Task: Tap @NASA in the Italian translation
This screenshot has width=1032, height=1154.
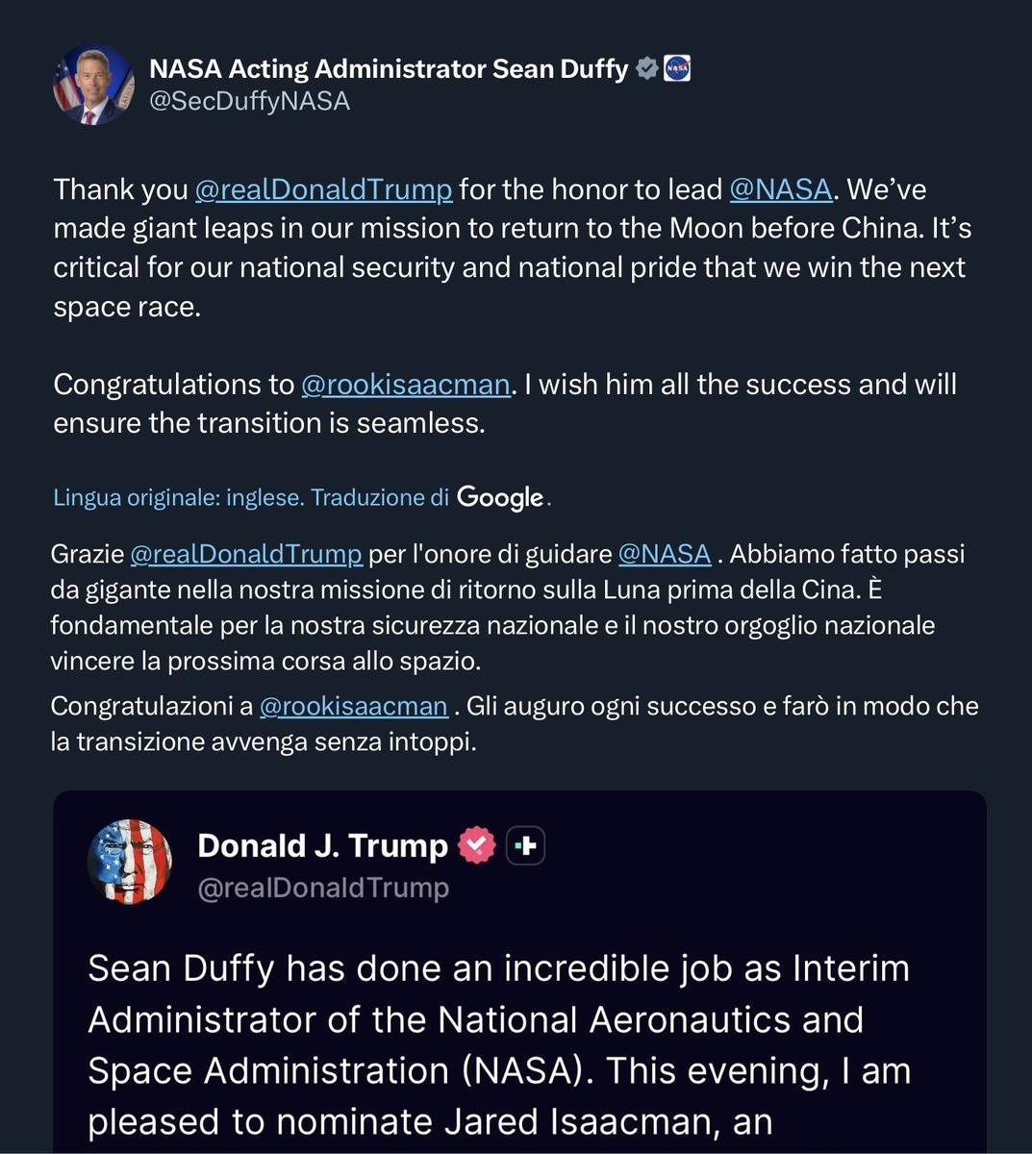Action: [665, 554]
